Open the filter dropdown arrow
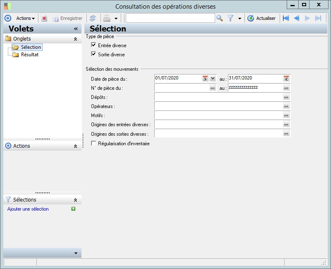Image resolution: width=331 pixels, height=269 pixels. tap(240, 19)
